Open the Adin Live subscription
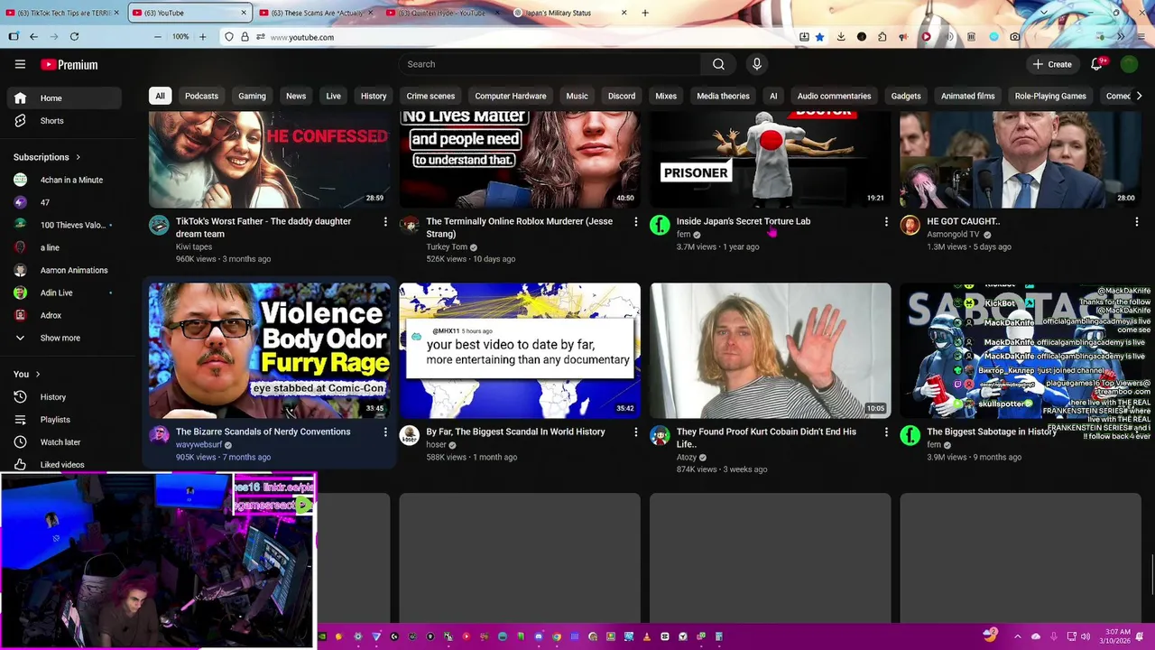 (63, 292)
